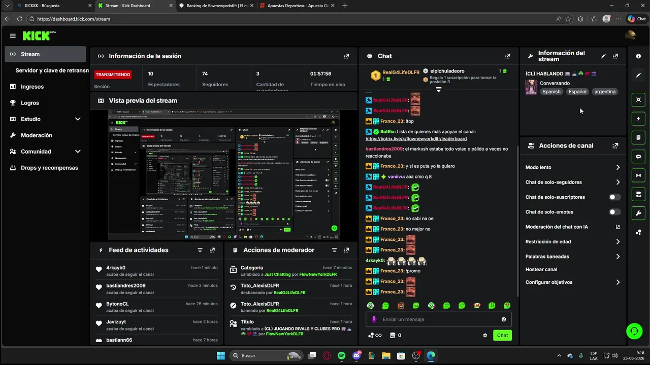Open chat settings gear icon

485,335
